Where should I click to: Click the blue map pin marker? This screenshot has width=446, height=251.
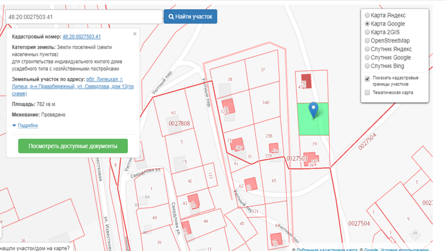(313, 110)
